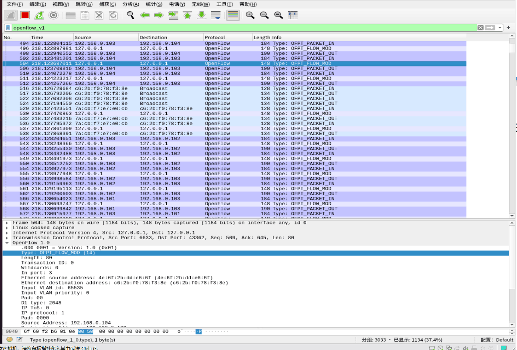517x350 pixels.
Task: Collapse the OpenFlow 1.0 node
Action: point(7,243)
